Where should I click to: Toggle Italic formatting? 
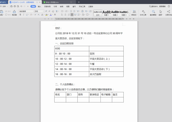[x=23, y=15]
